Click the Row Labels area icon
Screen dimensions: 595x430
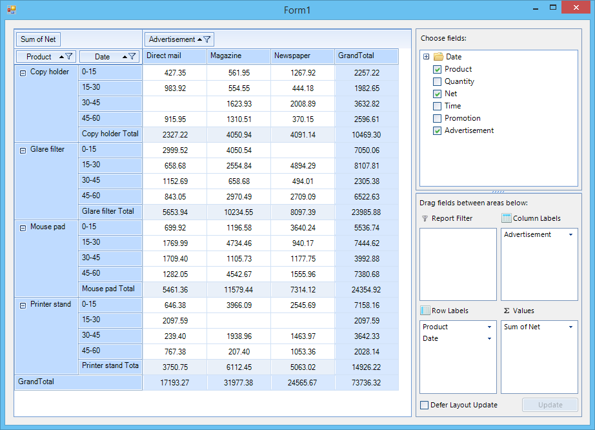(x=425, y=311)
